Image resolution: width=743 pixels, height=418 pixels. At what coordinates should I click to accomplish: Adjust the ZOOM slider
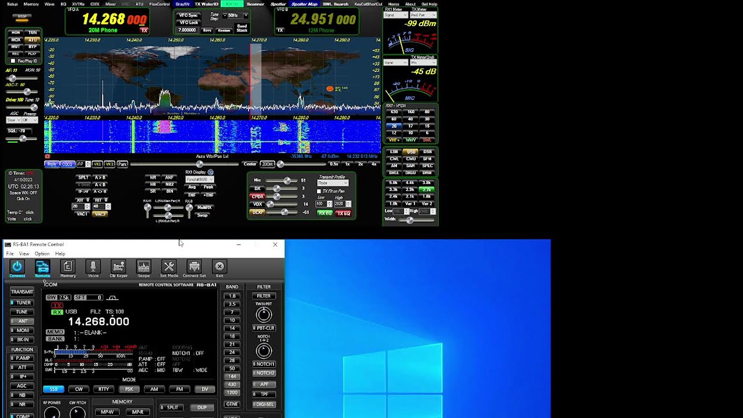coord(302,164)
